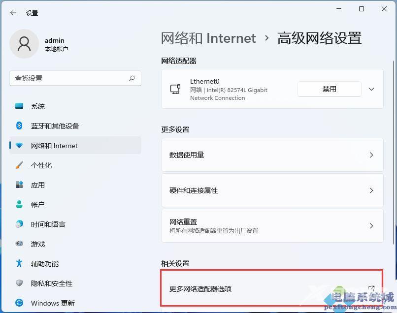The width and height of the screenshot is (397, 313).
Task: Open 游戏 settings
Action: coord(38,244)
